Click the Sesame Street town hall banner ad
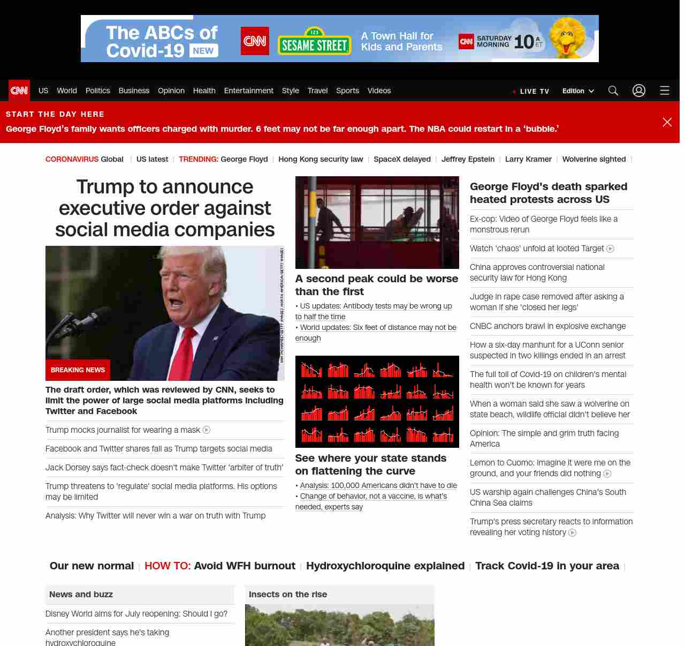The image size is (685, 646). coord(340,39)
